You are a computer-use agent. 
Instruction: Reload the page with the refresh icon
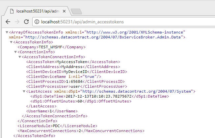(26, 22)
